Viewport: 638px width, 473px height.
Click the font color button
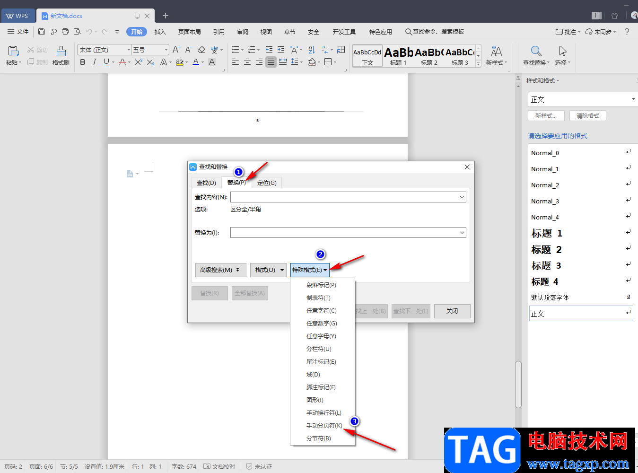pos(196,62)
